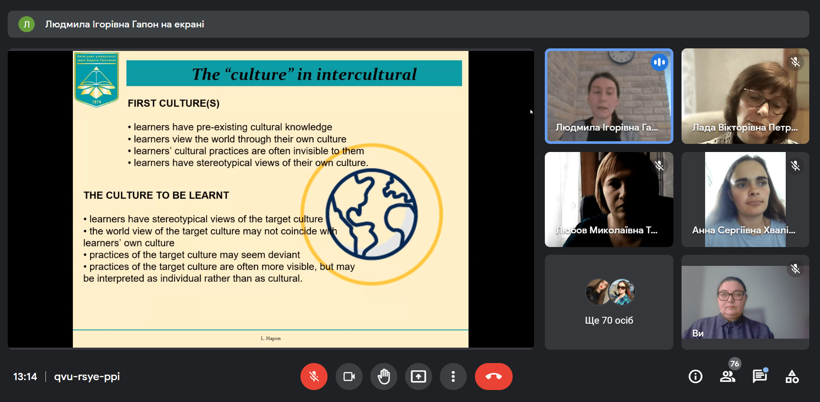Image resolution: width=820 pixels, height=402 pixels.
Task: Click your own video tile labeled Ви
Action: pyautogui.click(x=745, y=302)
